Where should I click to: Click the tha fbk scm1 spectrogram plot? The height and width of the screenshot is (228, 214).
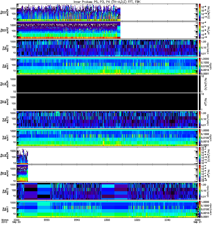pyautogui.click(x=107, y=66)
